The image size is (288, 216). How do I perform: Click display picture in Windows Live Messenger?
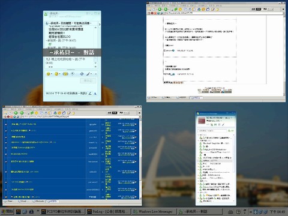tap(202, 121)
